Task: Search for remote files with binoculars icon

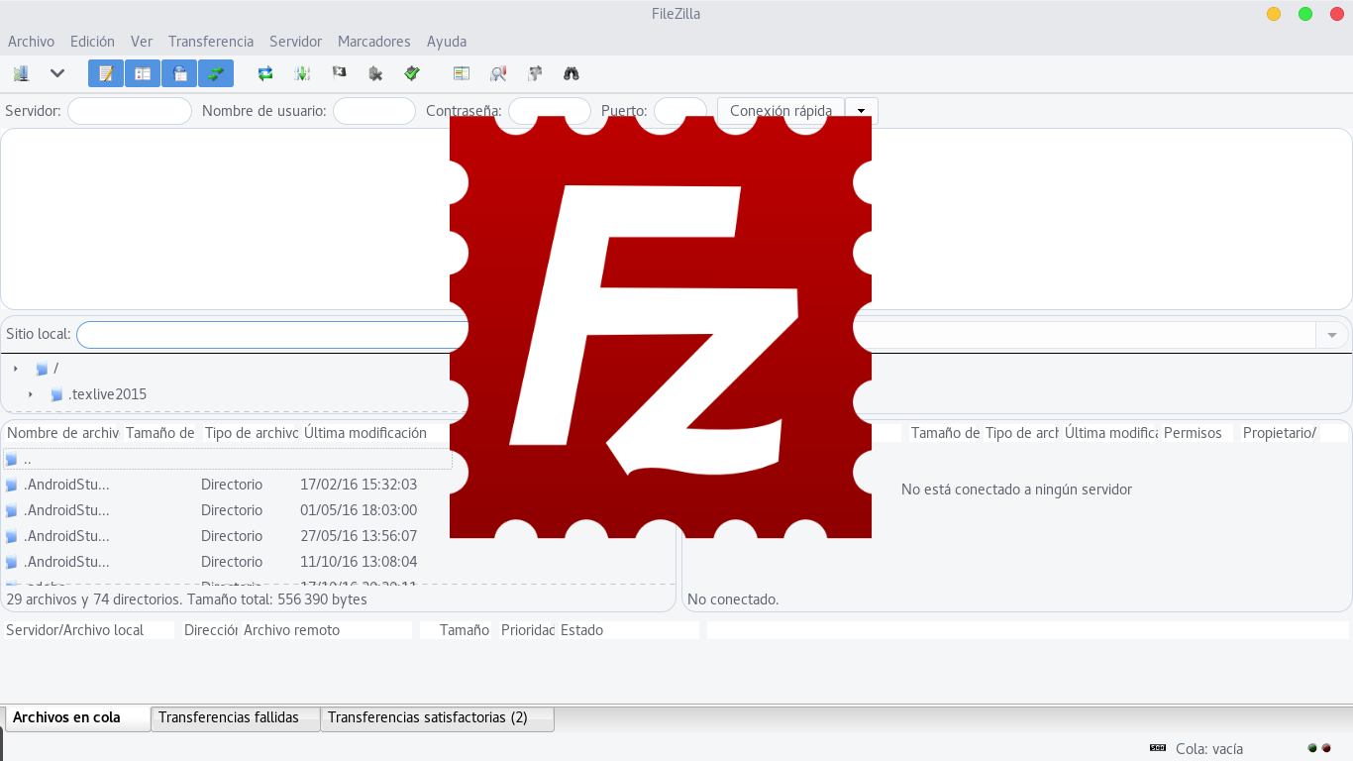Action: [572, 73]
